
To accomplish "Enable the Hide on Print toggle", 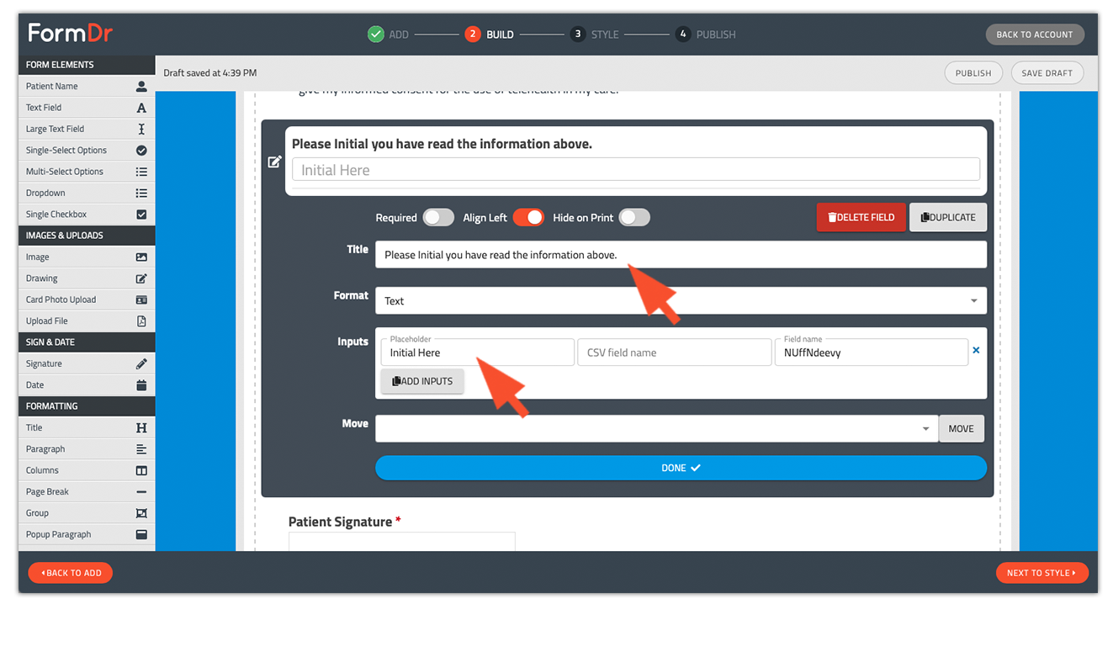I will click(x=634, y=218).
